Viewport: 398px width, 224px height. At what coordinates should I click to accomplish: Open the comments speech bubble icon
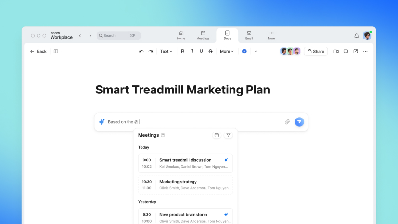point(346,51)
